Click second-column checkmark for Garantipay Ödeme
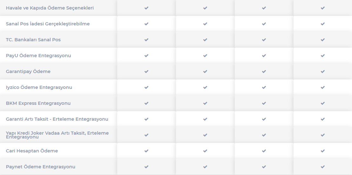This screenshot has height=175, width=352. tap(205, 71)
